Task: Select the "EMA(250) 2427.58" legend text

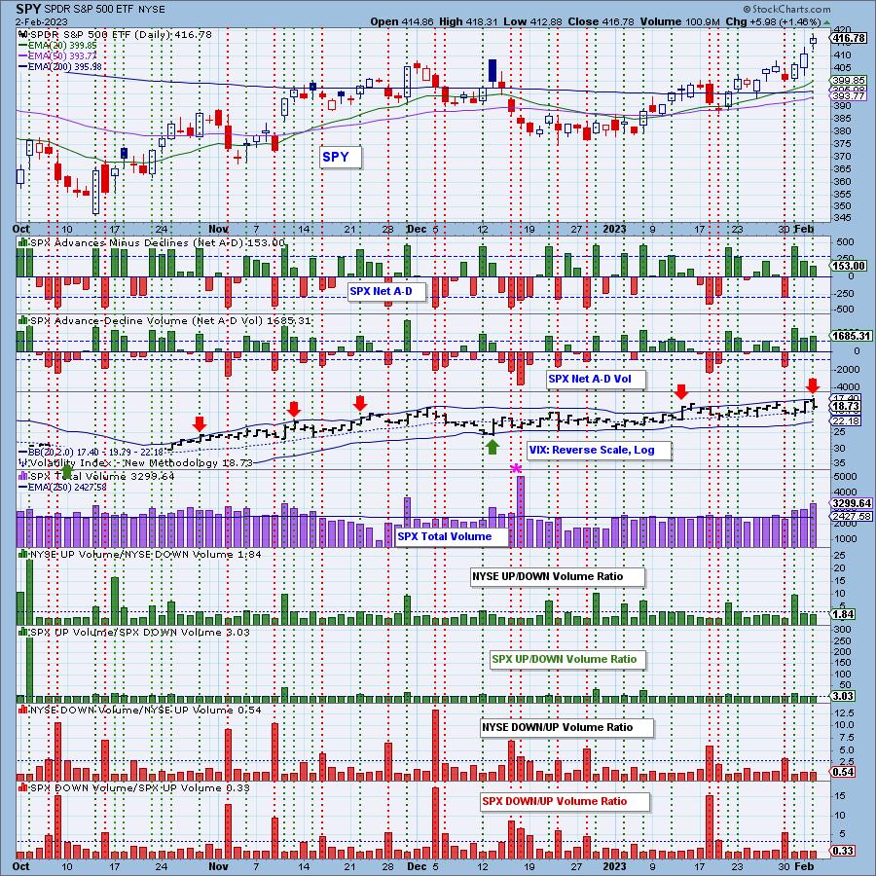Action: click(68, 488)
